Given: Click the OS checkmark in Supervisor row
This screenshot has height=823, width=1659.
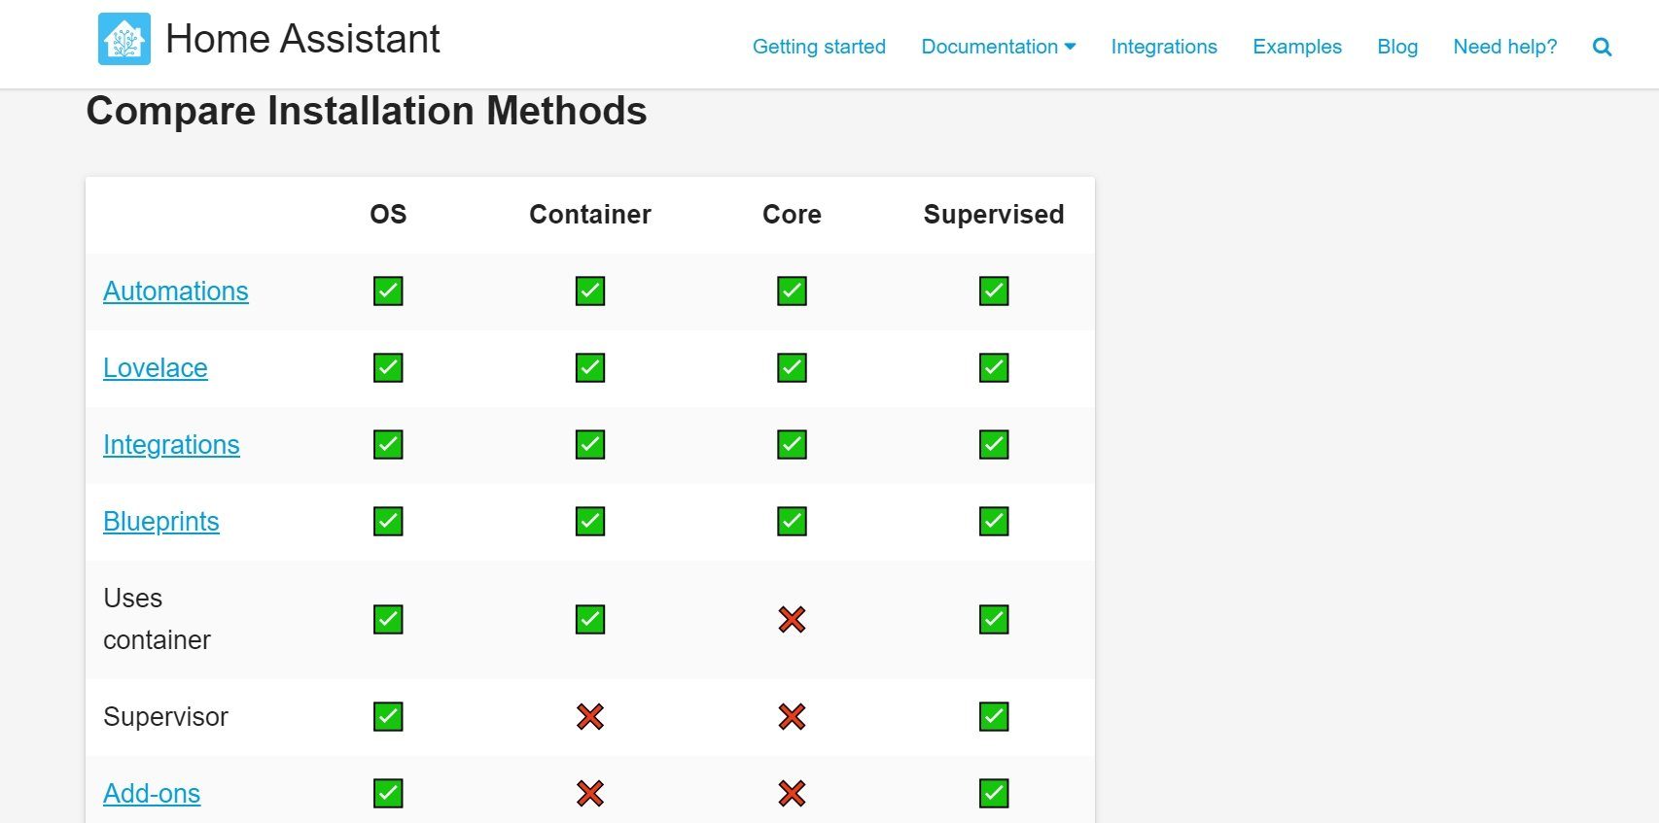Looking at the screenshot, I should point(388,716).
